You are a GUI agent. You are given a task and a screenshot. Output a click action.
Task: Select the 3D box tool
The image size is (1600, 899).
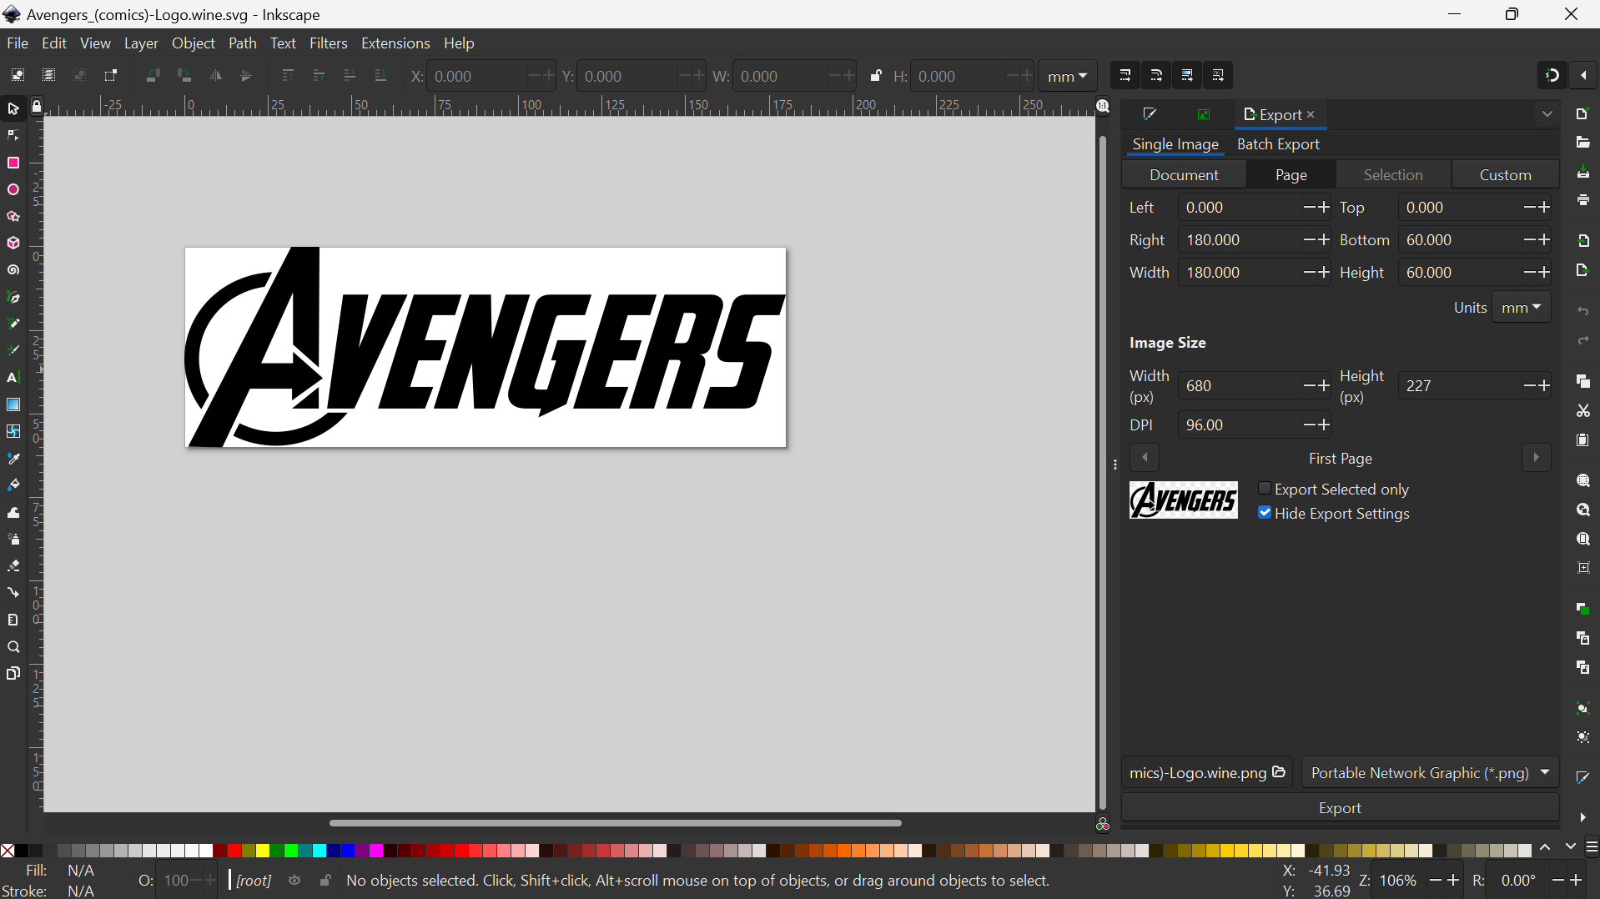13,244
